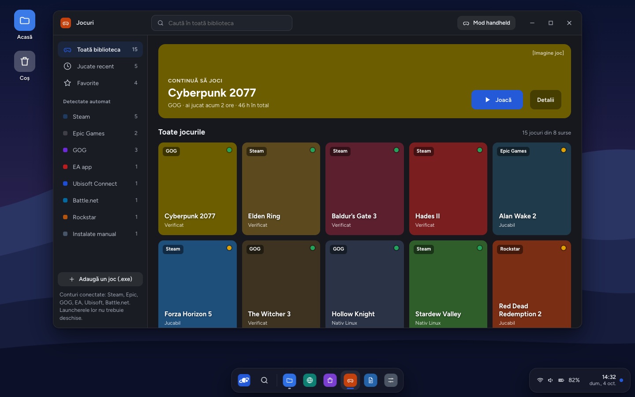Click the volume icon in the system tray

[550, 380]
